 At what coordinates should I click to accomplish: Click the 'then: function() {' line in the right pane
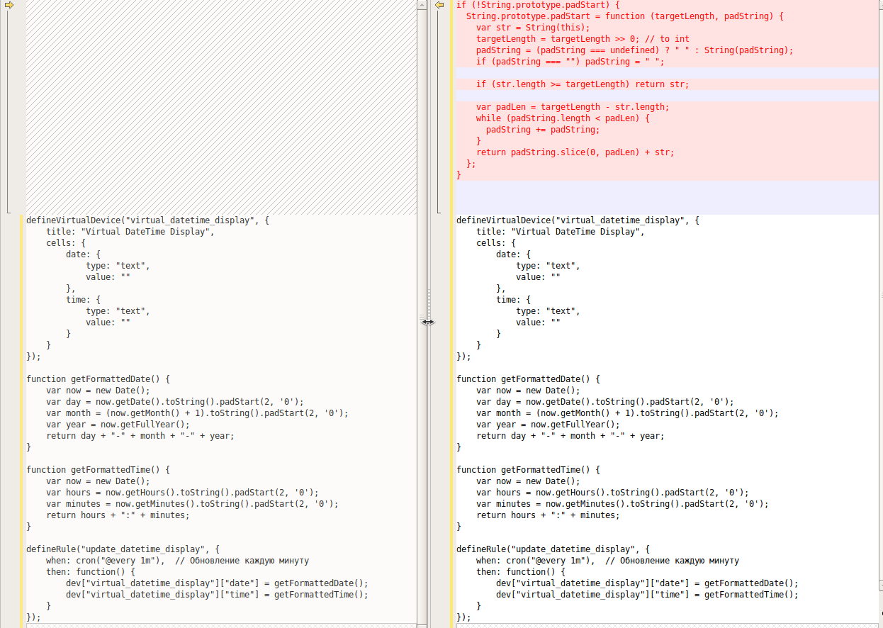(521, 572)
